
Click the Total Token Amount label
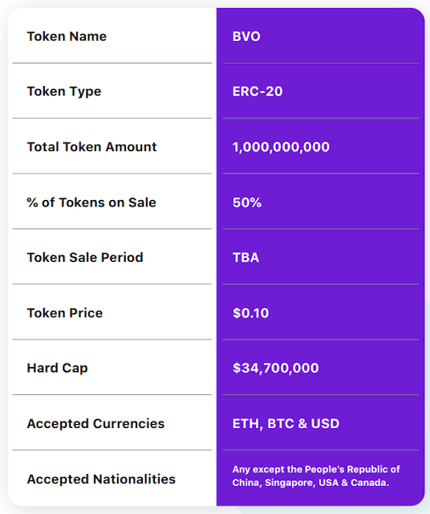click(91, 147)
